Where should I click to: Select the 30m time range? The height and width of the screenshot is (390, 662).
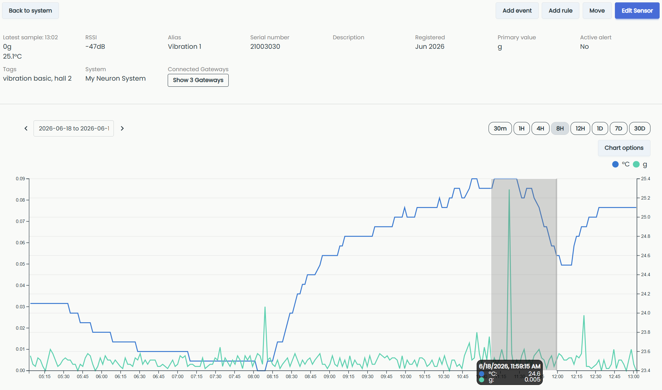tap(500, 128)
